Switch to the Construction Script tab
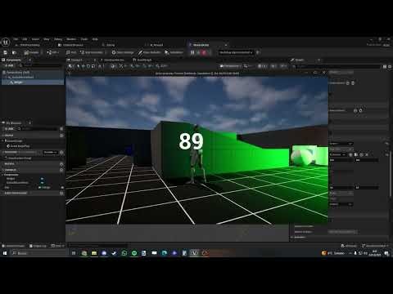Image resolution: width=393 pixels, height=294 pixels. (114, 60)
